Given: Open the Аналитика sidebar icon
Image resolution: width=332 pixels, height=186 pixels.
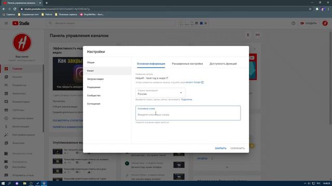Looking at the screenshot, I should [x=6, y=94].
